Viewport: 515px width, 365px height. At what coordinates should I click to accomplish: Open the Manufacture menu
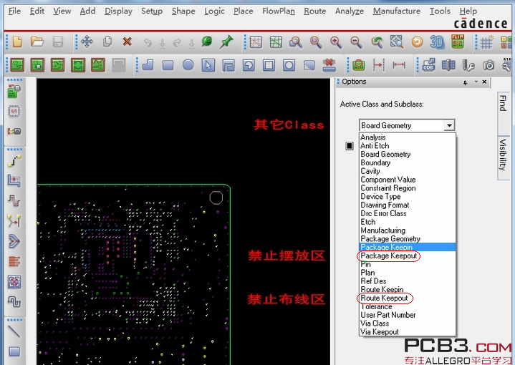(x=396, y=11)
